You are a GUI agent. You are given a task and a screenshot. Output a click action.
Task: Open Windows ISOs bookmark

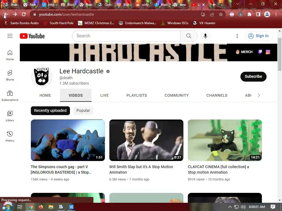click(x=175, y=23)
